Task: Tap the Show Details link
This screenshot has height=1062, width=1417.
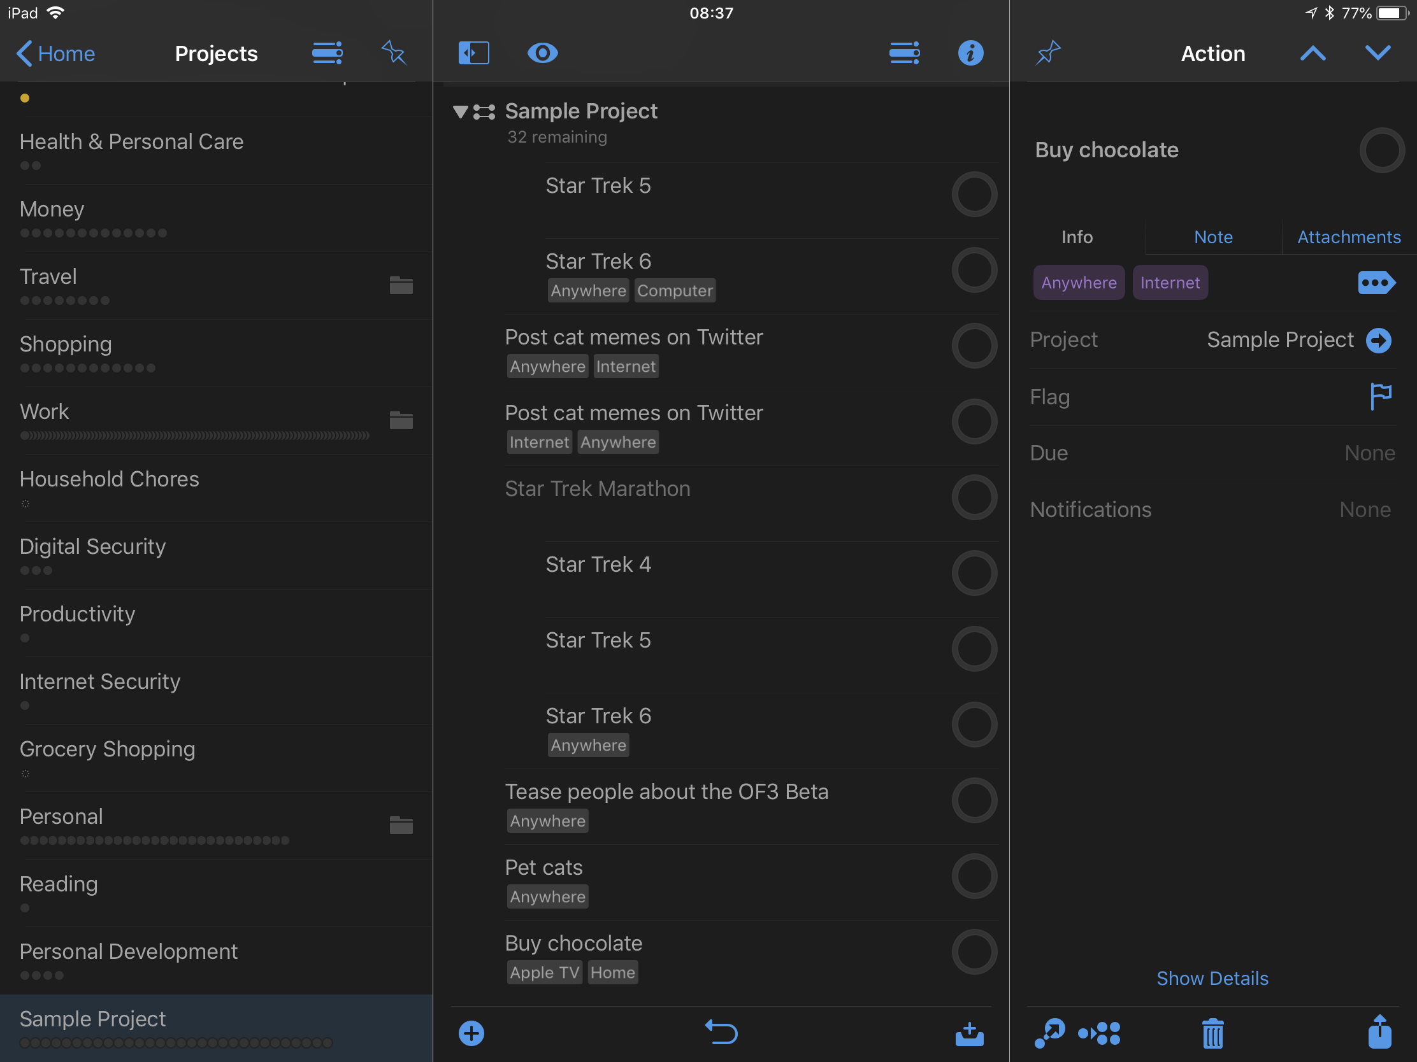Action: coord(1212,978)
